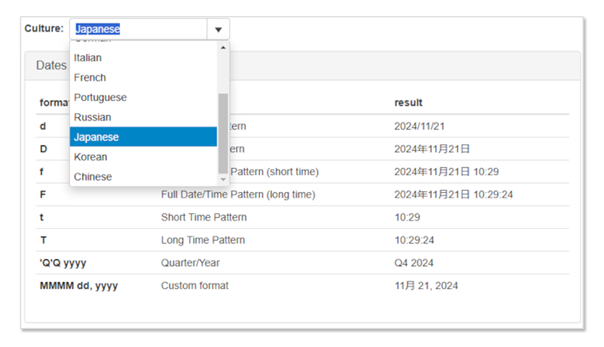Click the "result" column header
The image size is (604, 347).
[x=408, y=102]
